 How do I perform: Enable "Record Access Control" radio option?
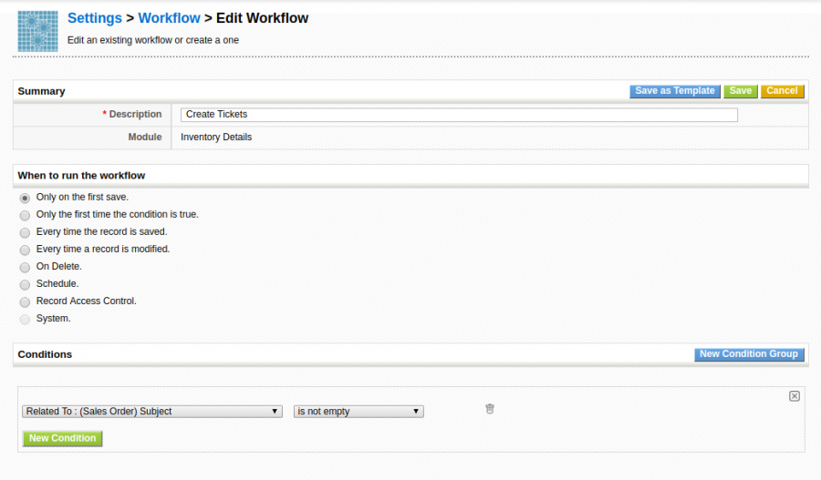[x=25, y=301]
